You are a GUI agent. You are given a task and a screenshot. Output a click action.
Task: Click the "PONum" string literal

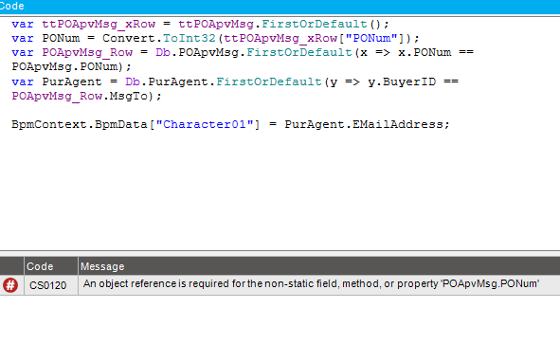point(371,38)
